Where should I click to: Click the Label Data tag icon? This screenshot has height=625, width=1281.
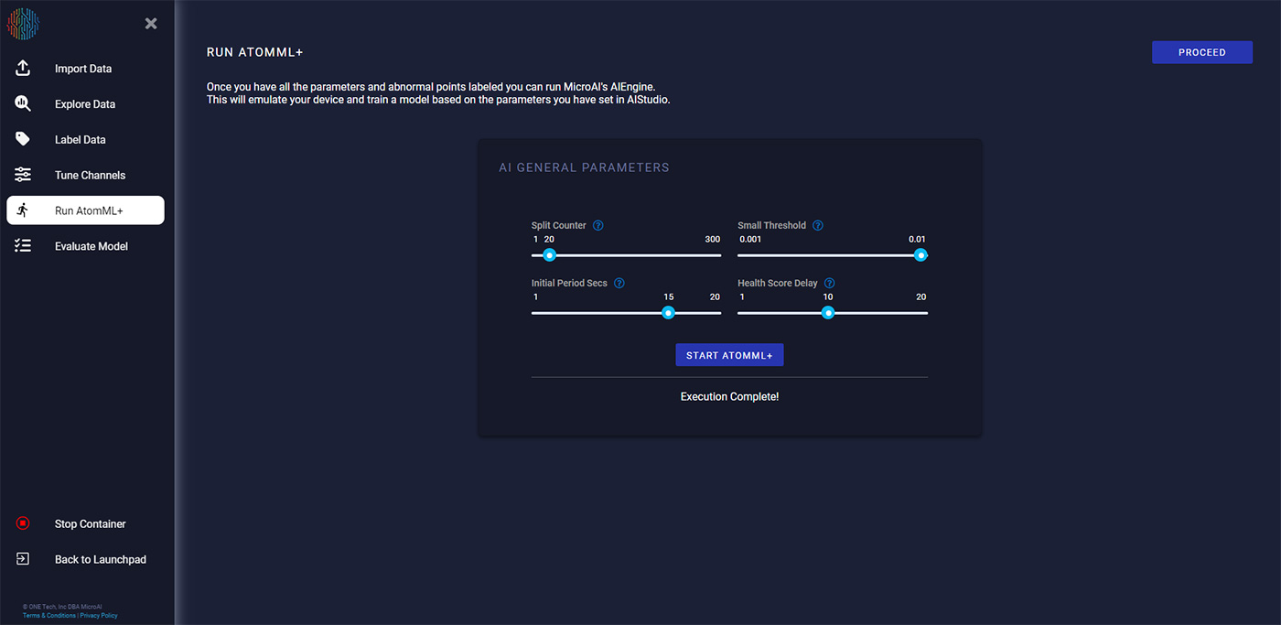pos(23,139)
